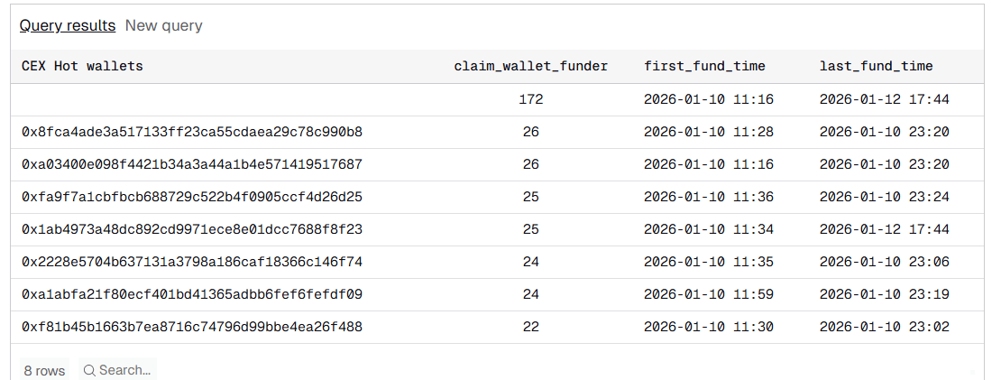Screen dimensions: 1001x380
Task: Sort by claim_wallet_funder column header
Action: point(530,66)
